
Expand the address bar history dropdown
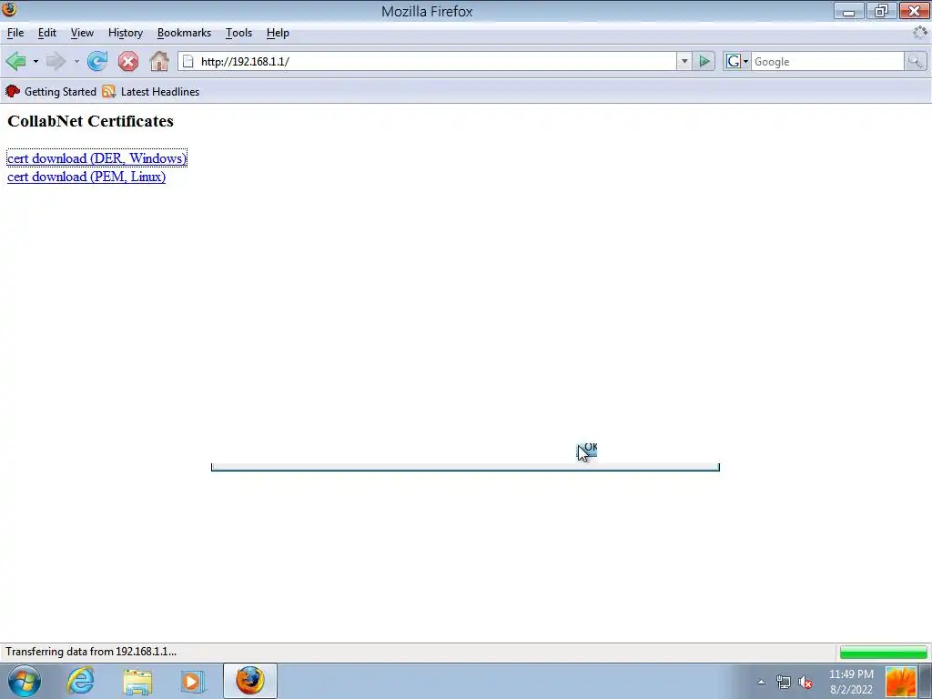pyautogui.click(x=684, y=61)
